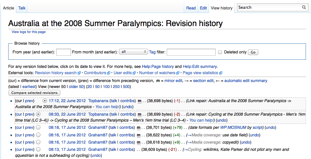Click You can help! in 08:33 row
This screenshot has width=311, height=159.
(202, 120)
